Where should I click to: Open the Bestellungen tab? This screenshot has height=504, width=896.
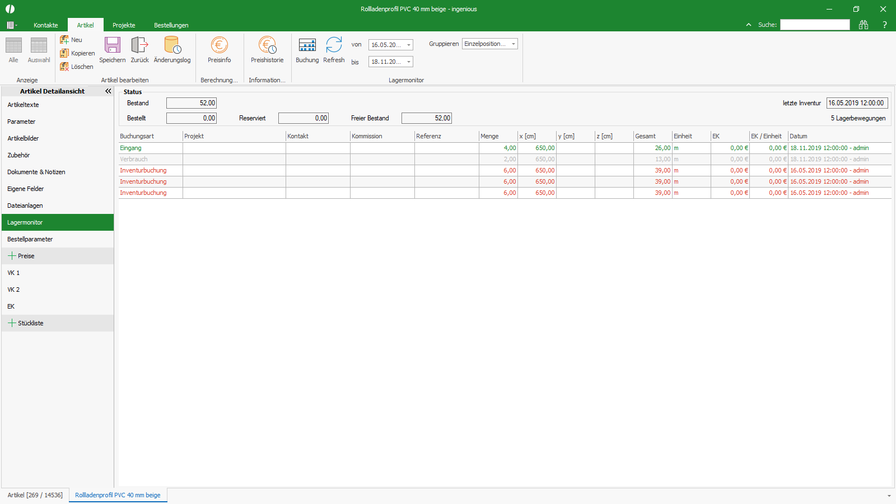pyautogui.click(x=171, y=25)
